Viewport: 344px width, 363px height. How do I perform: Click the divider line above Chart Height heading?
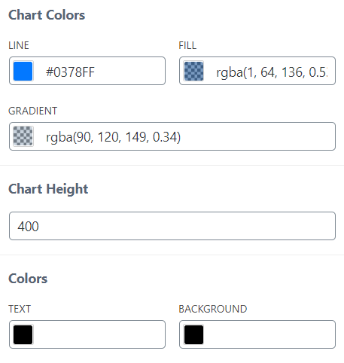click(x=172, y=166)
